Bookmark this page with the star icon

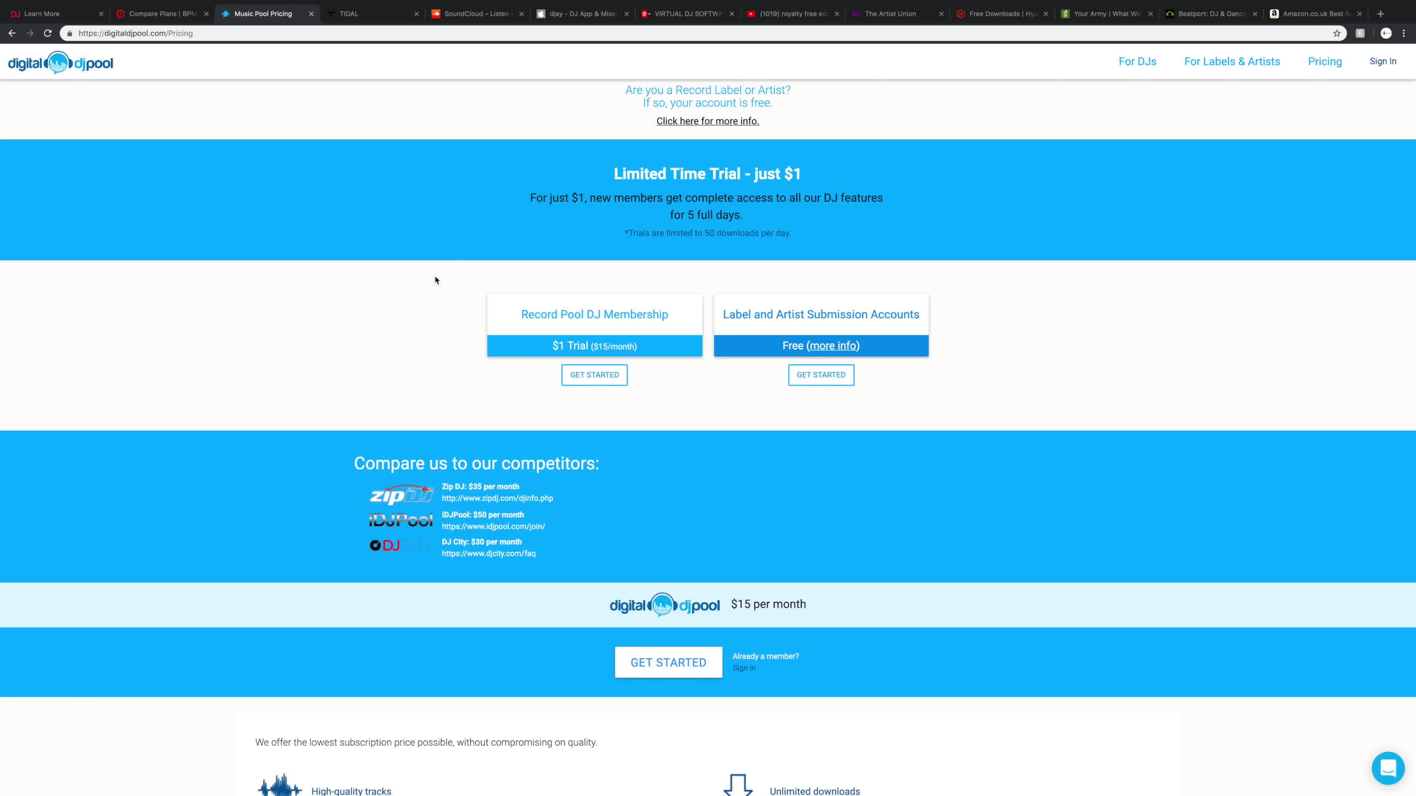[1337, 34]
